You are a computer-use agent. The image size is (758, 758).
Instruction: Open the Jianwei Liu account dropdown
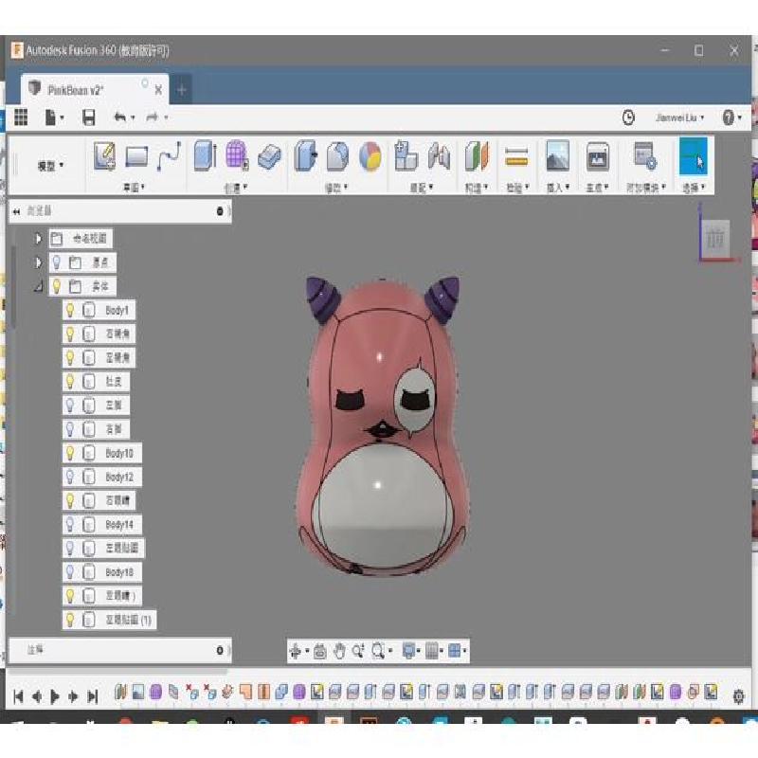(x=679, y=117)
